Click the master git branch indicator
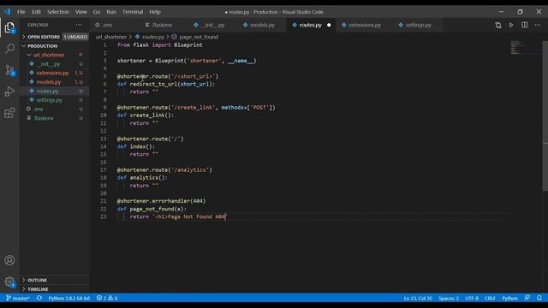 coord(18,298)
